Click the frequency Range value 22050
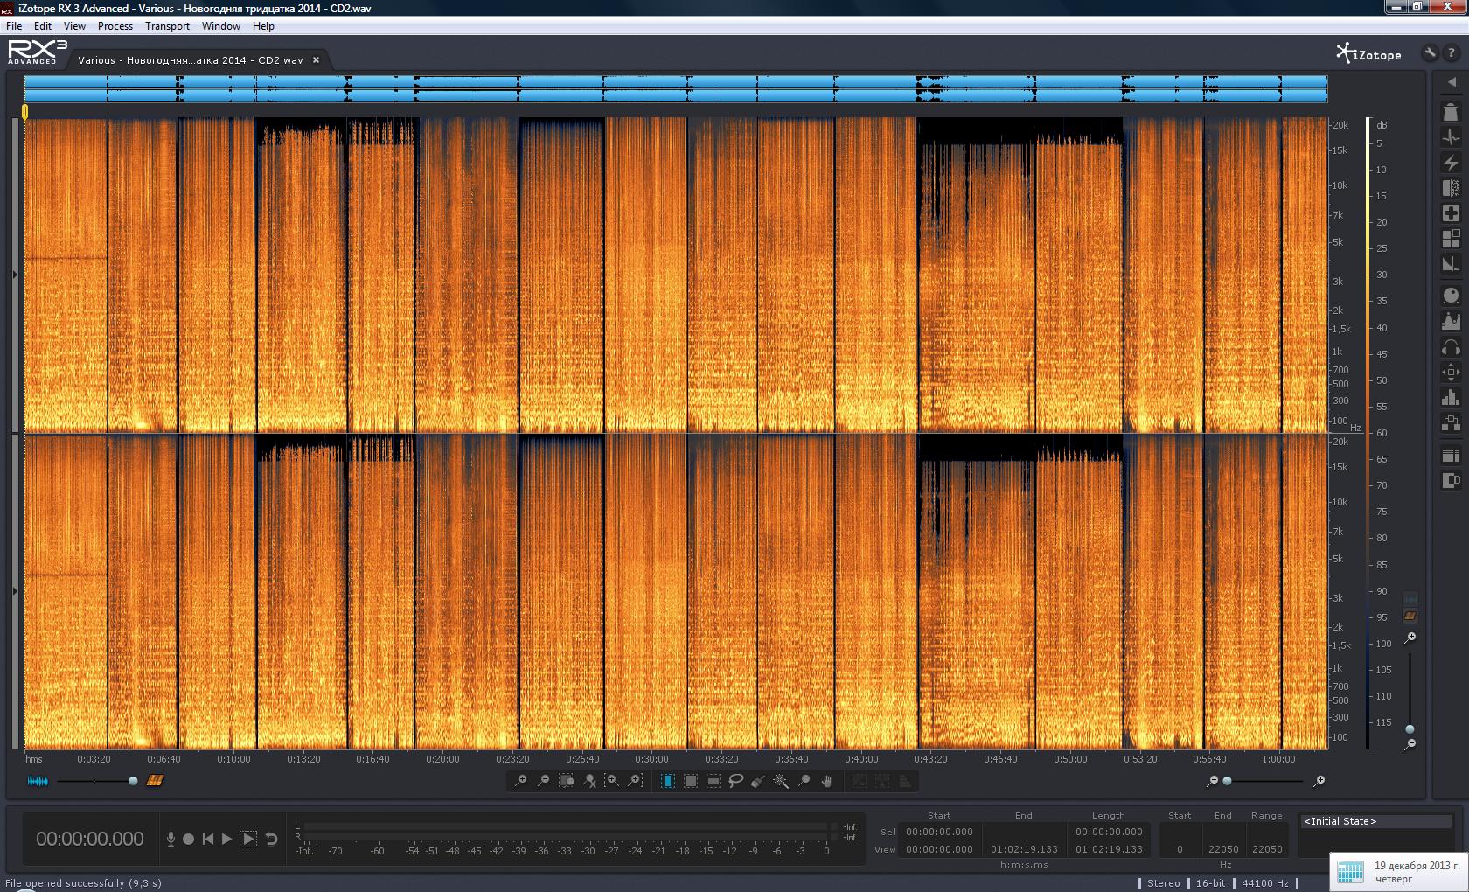Screen dimensions: 1469x892 click(1267, 849)
